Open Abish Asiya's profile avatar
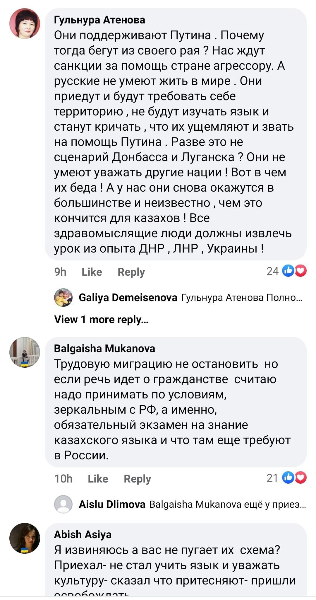 pyautogui.click(x=25, y=538)
